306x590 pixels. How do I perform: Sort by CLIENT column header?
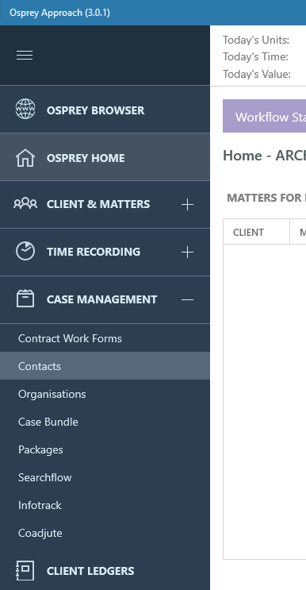tap(256, 232)
